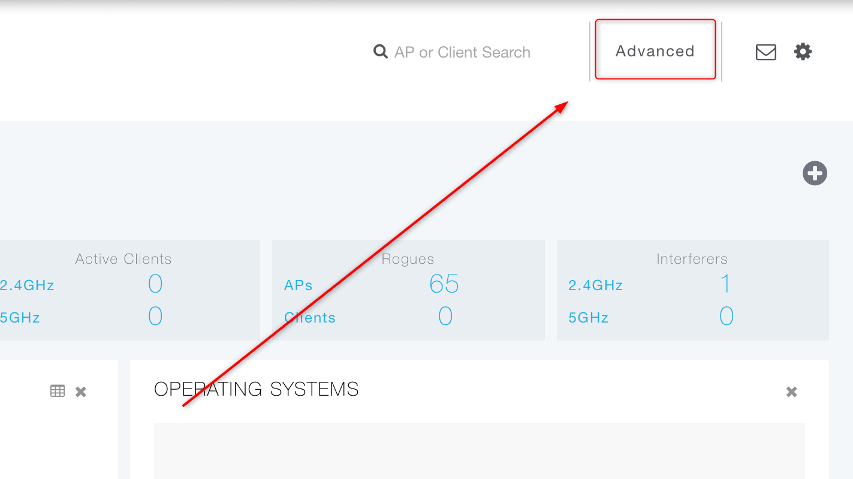Open the Advanced menu
The width and height of the screenshot is (853, 479).
click(x=655, y=52)
